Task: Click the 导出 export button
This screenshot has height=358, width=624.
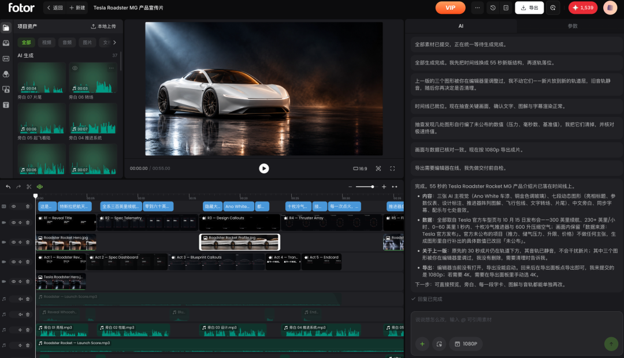Action: 529,8
